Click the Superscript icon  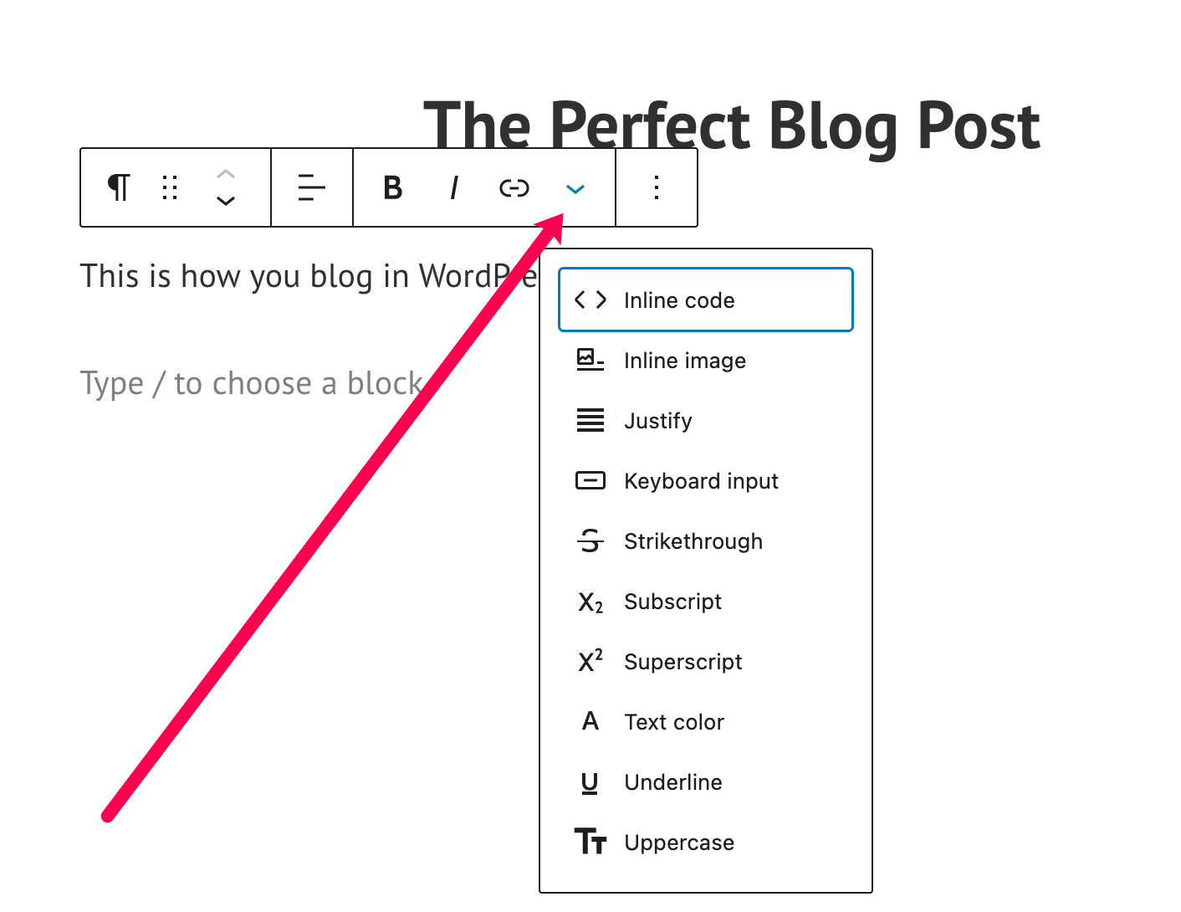click(x=590, y=662)
